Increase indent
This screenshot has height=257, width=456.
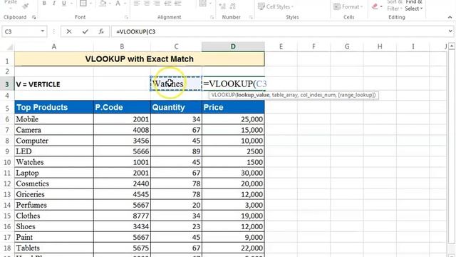tap(177, 4)
